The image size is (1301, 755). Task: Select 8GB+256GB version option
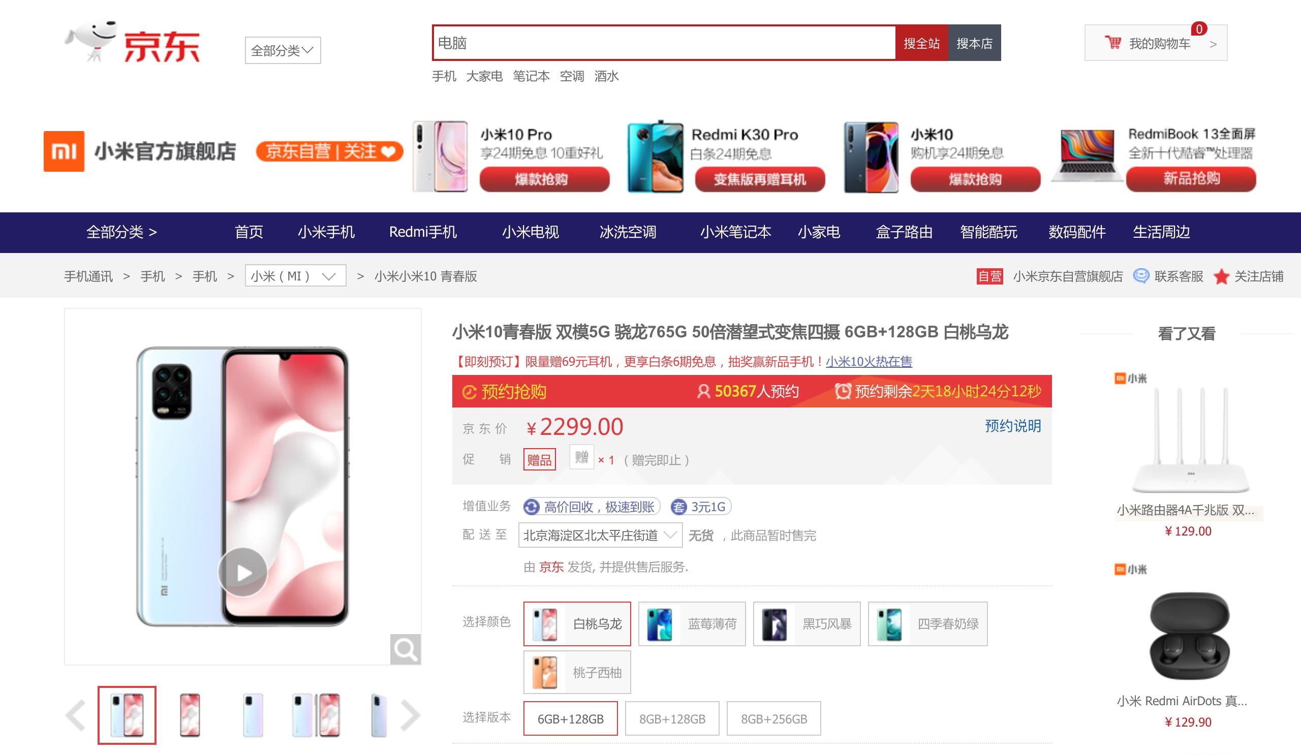click(x=774, y=718)
